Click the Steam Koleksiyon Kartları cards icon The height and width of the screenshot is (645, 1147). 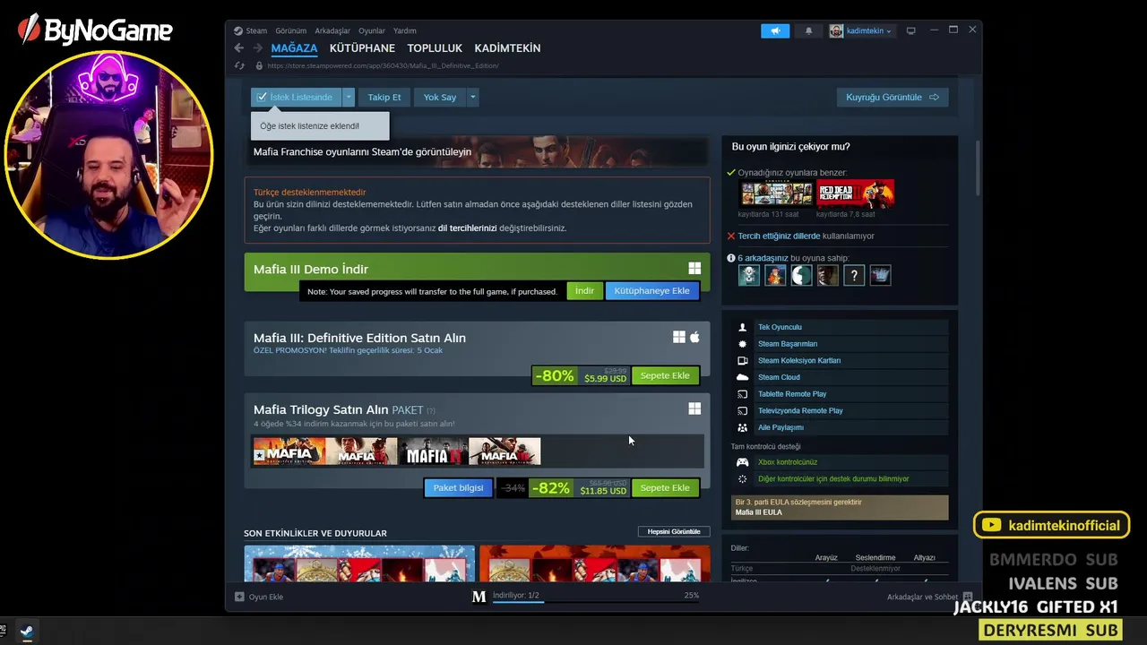pyautogui.click(x=742, y=361)
